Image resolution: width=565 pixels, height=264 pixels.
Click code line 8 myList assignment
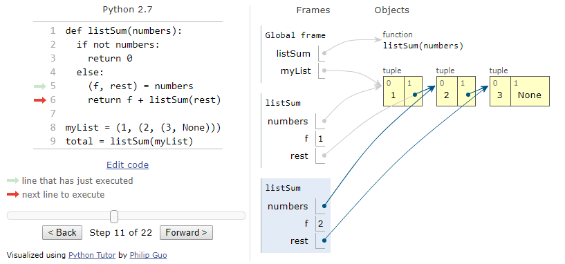tap(143, 128)
